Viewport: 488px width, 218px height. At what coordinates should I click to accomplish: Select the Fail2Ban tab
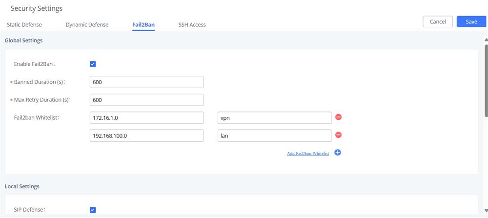[143, 25]
